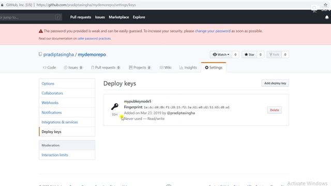Viewport: 331px width, 186px height.
Task: Open the repository Pull requests tab
Action: point(106,68)
